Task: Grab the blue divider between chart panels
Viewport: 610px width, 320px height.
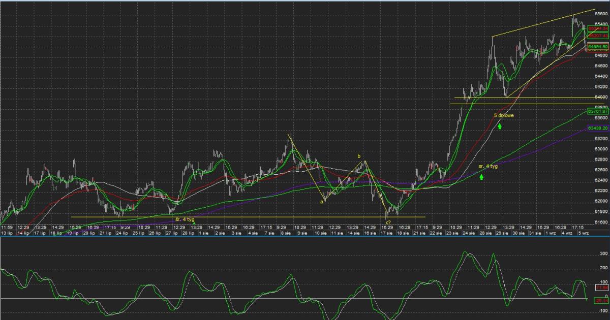Action: (305, 237)
